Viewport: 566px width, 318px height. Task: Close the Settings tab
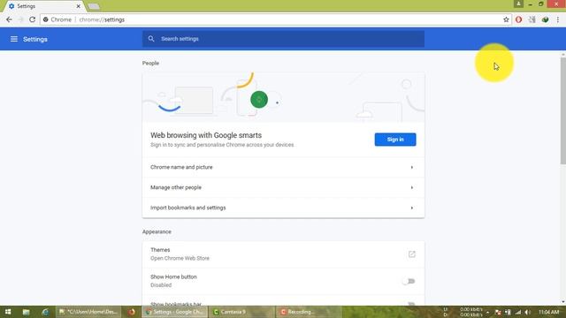[79, 6]
